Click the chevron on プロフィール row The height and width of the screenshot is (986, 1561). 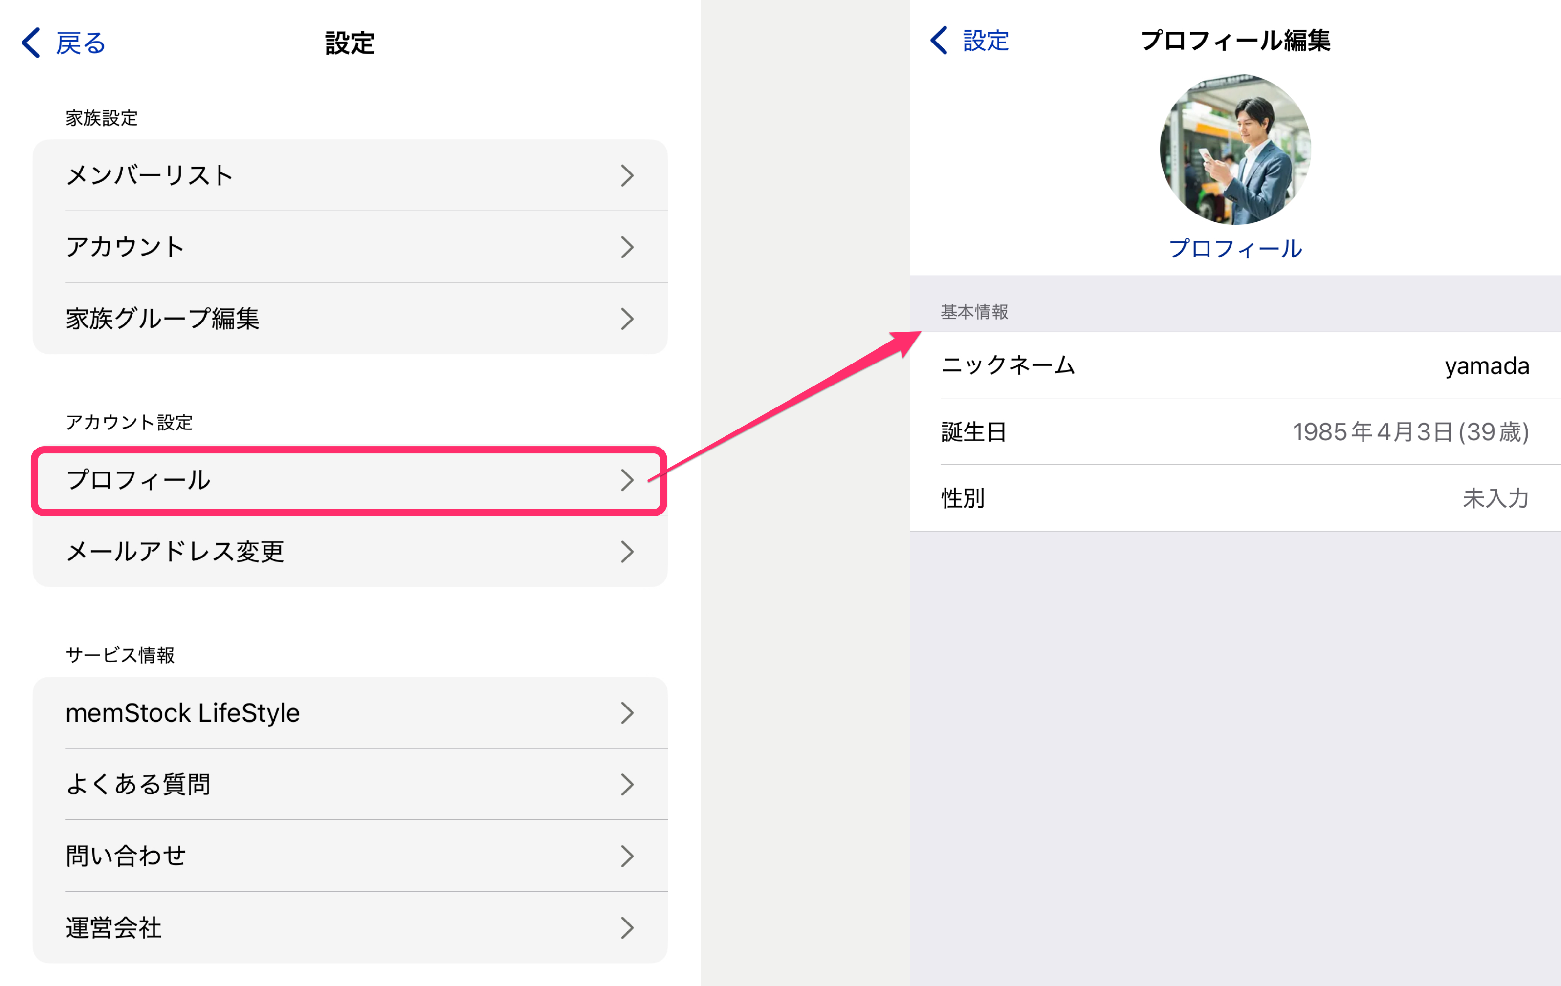click(626, 480)
